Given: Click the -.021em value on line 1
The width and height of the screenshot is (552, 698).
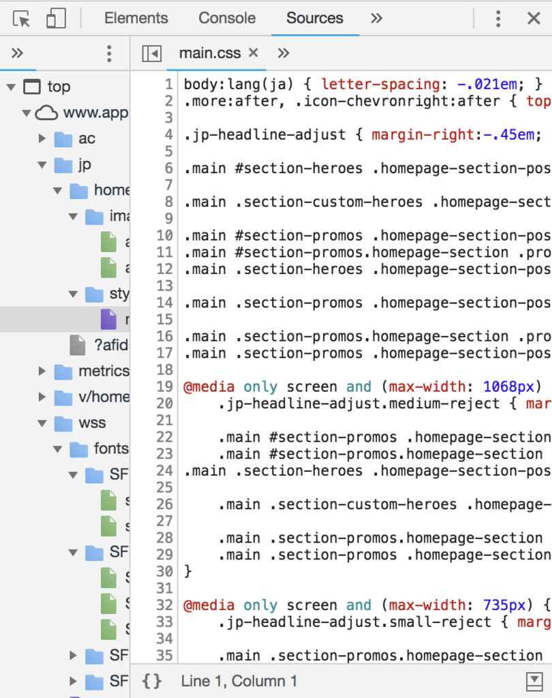Looking at the screenshot, I should 487,84.
